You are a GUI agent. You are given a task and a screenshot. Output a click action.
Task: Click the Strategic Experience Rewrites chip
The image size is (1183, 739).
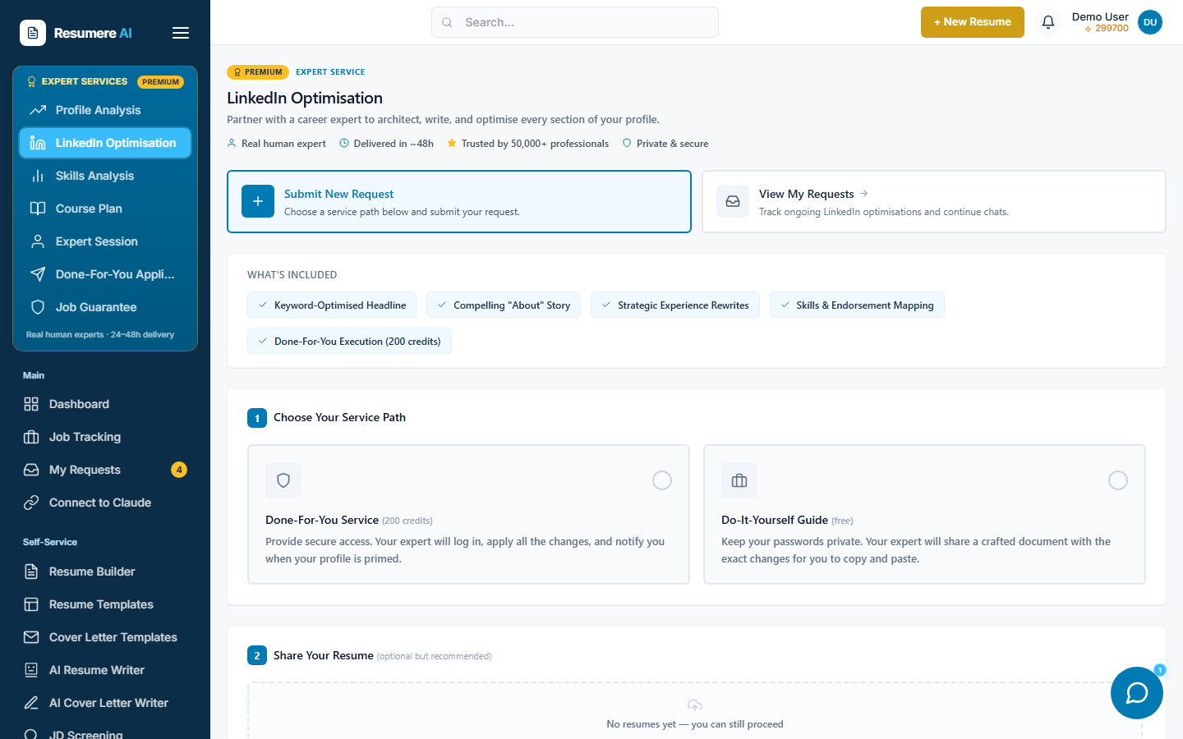(675, 305)
